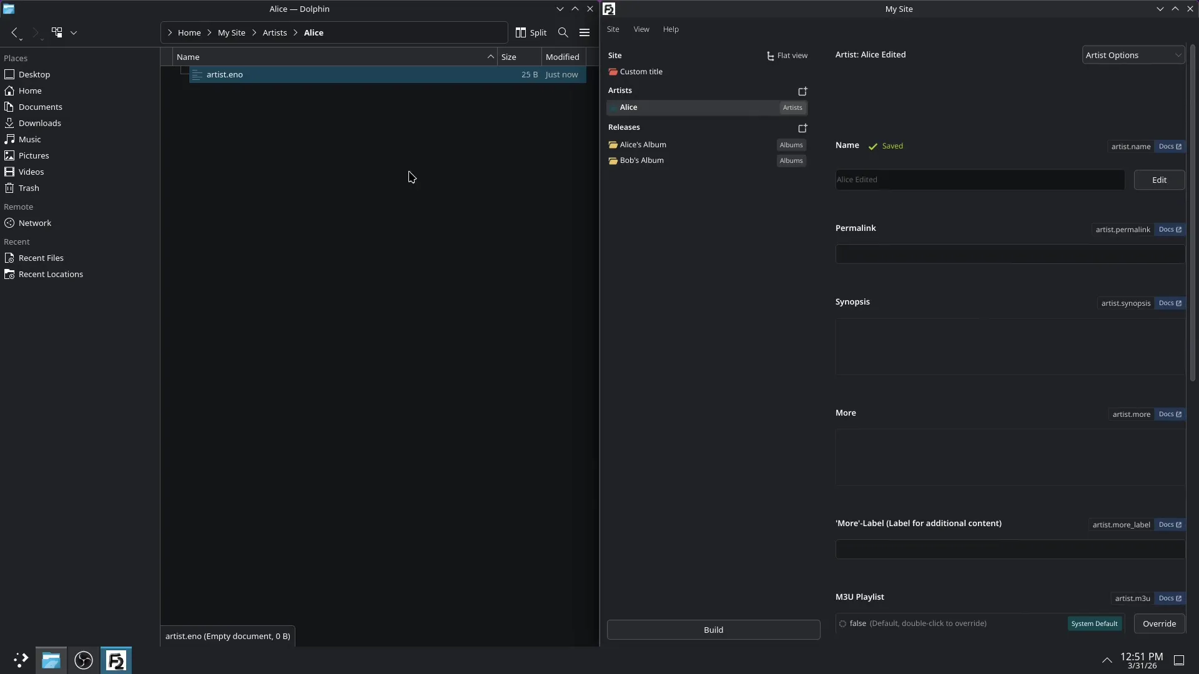Click the Custom title folder icon
The width and height of the screenshot is (1199, 674).
[x=613, y=72]
